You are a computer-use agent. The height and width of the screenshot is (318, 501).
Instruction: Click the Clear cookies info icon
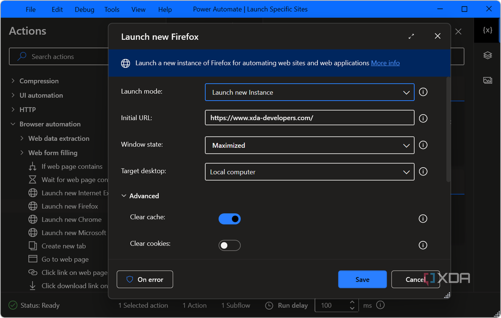pos(423,245)
